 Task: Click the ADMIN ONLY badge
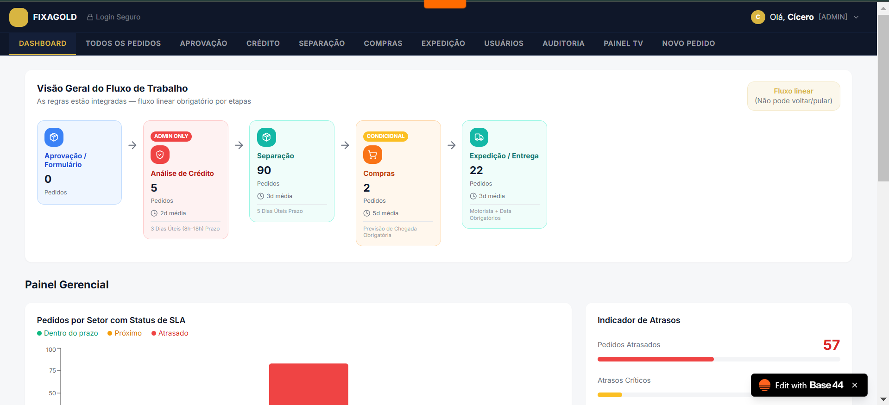point(171,136)
